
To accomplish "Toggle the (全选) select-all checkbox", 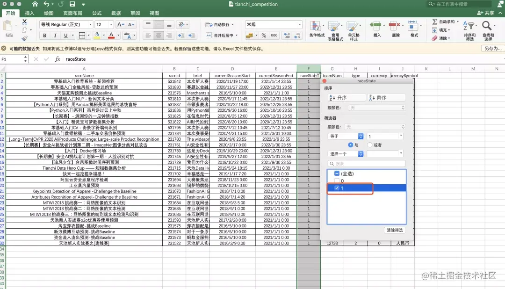I will 337,173.
